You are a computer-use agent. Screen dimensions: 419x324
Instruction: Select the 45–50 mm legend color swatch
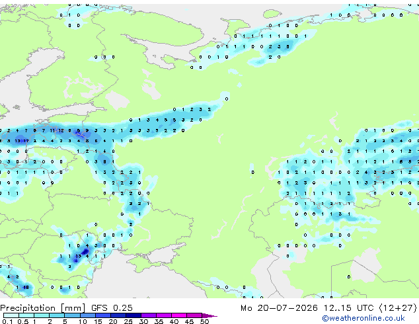click(194, 315)
